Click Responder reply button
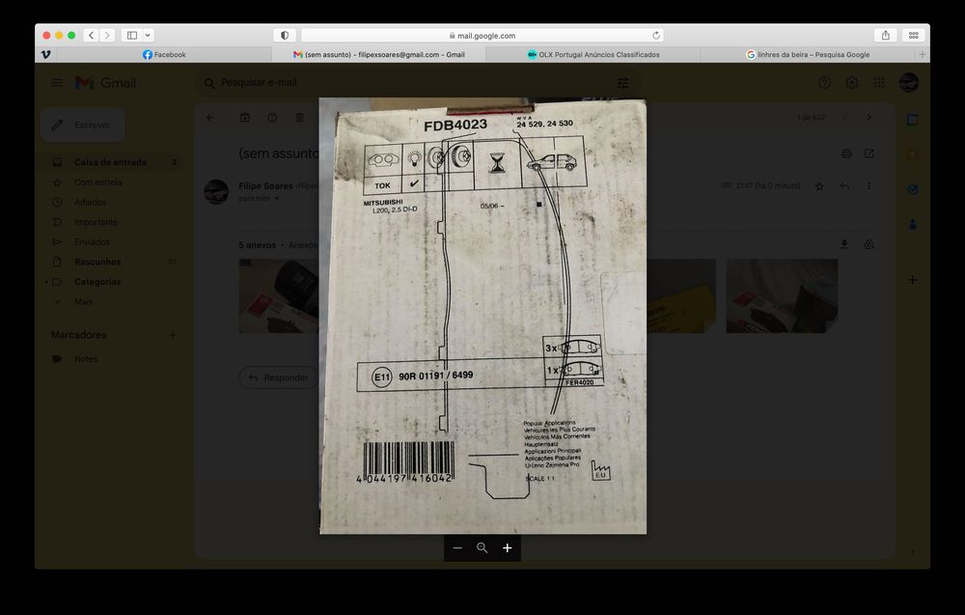The image size is (965, 615). click(279, 377)
